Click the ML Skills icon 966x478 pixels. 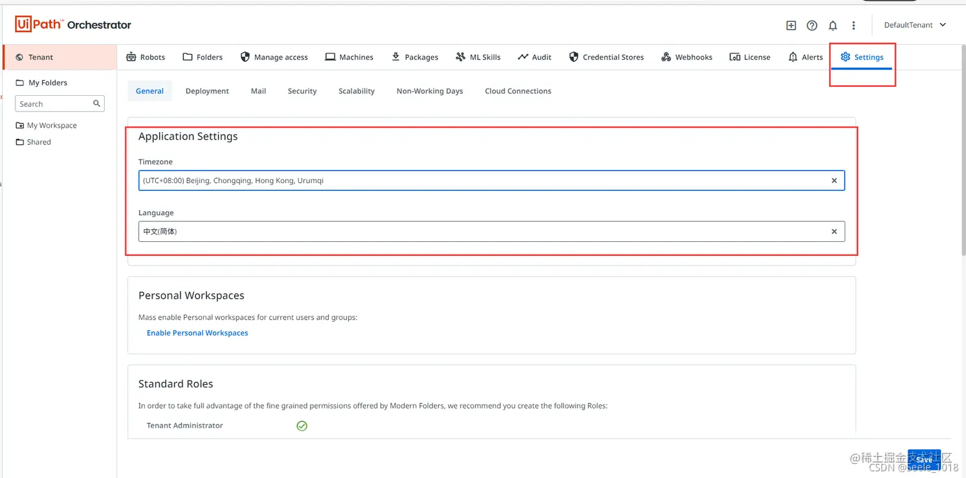coord(460,57)
